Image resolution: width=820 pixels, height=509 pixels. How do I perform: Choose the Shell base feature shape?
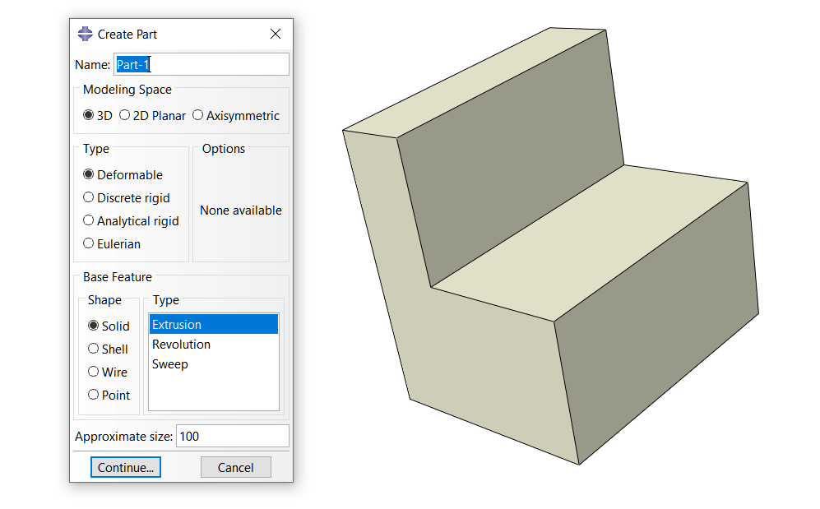[x=94, y=349]
